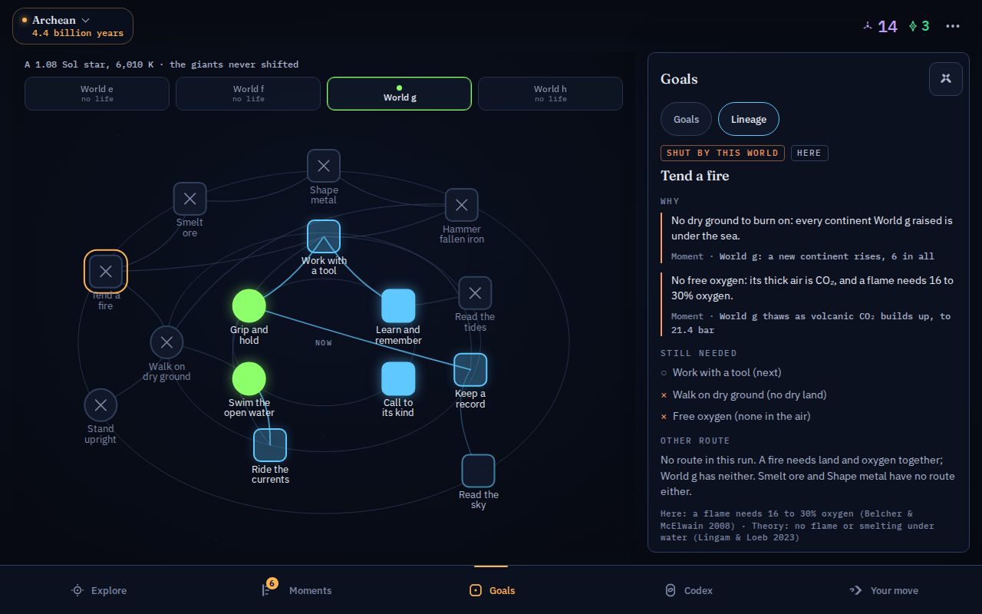Select the Tend a fire node
This screenshot has height=614, width=982.
click(106, 271)
